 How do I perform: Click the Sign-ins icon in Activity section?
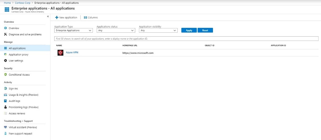point(6,89)
